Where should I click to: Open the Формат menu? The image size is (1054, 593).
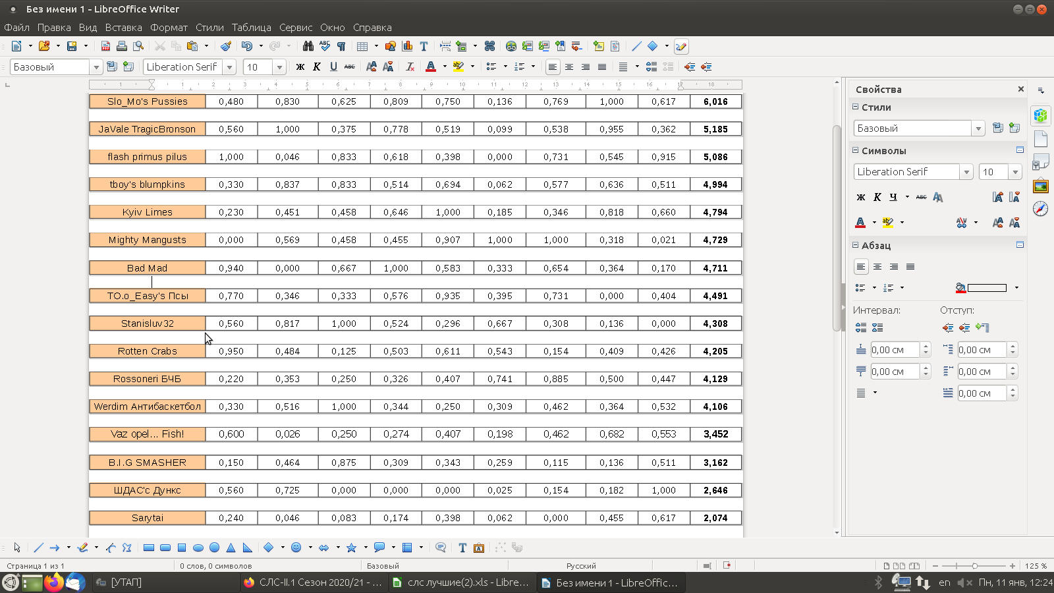169,28
